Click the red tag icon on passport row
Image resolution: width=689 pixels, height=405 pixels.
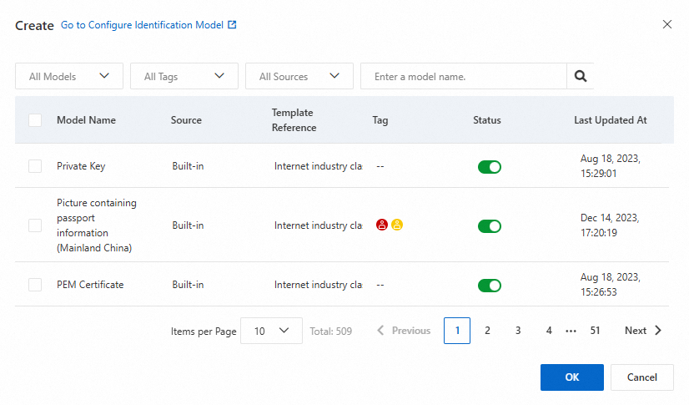(382, 225)
